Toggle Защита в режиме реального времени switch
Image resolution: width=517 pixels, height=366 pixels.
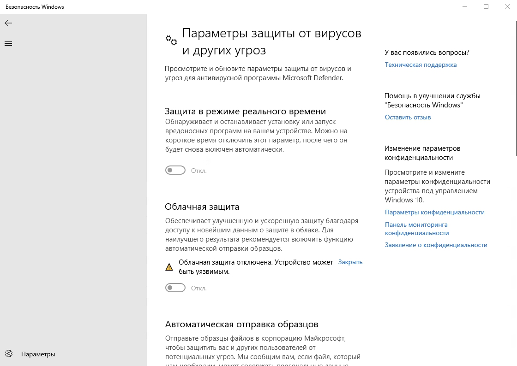coord(175,170)
